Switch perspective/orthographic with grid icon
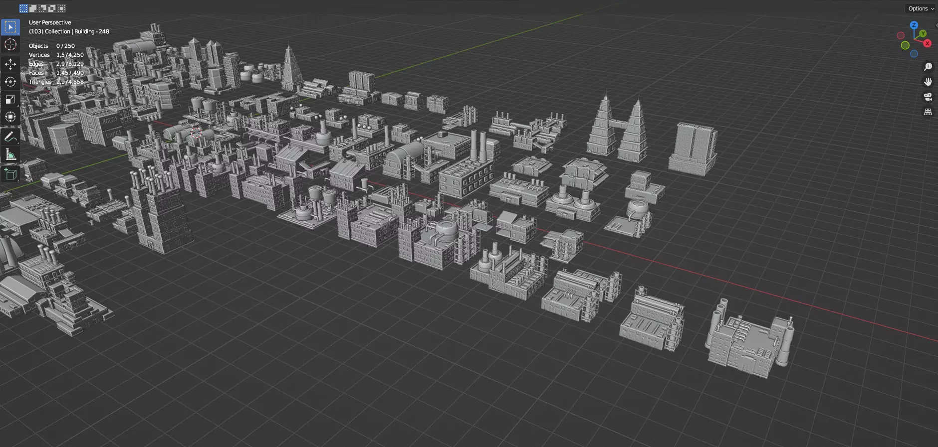This screenshot has width=938, height=447. tap(928, 112)
